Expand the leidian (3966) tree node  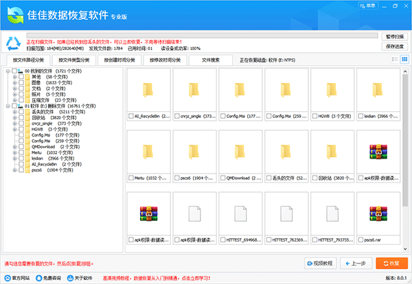click(15, 158)
